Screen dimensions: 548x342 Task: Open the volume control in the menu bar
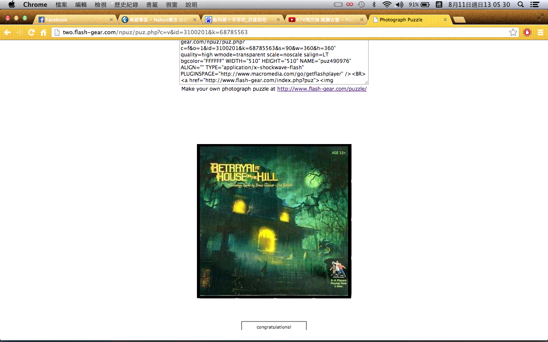399,5
